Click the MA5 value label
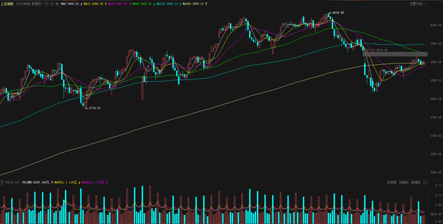The image size is (443, 224). 69,4
